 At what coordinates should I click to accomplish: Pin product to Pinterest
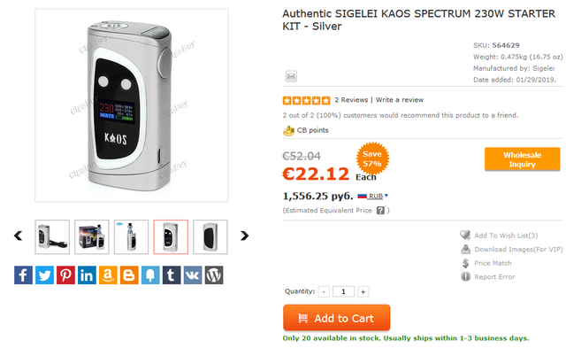click(65, 275)
